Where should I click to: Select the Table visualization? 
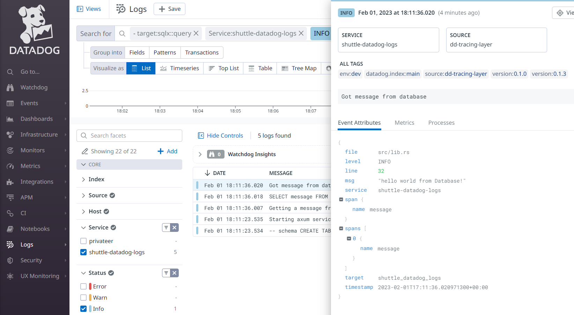[260, 68]
